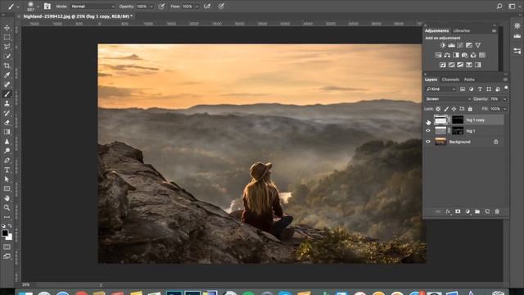Switch to the Paths tab
The width and height of the screenshot is (524, 295).
point(469,79)
